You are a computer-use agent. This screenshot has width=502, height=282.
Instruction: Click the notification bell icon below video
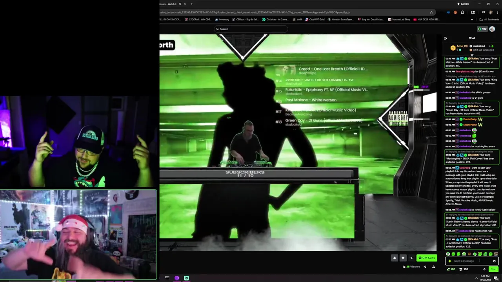[x=395, y=258]
